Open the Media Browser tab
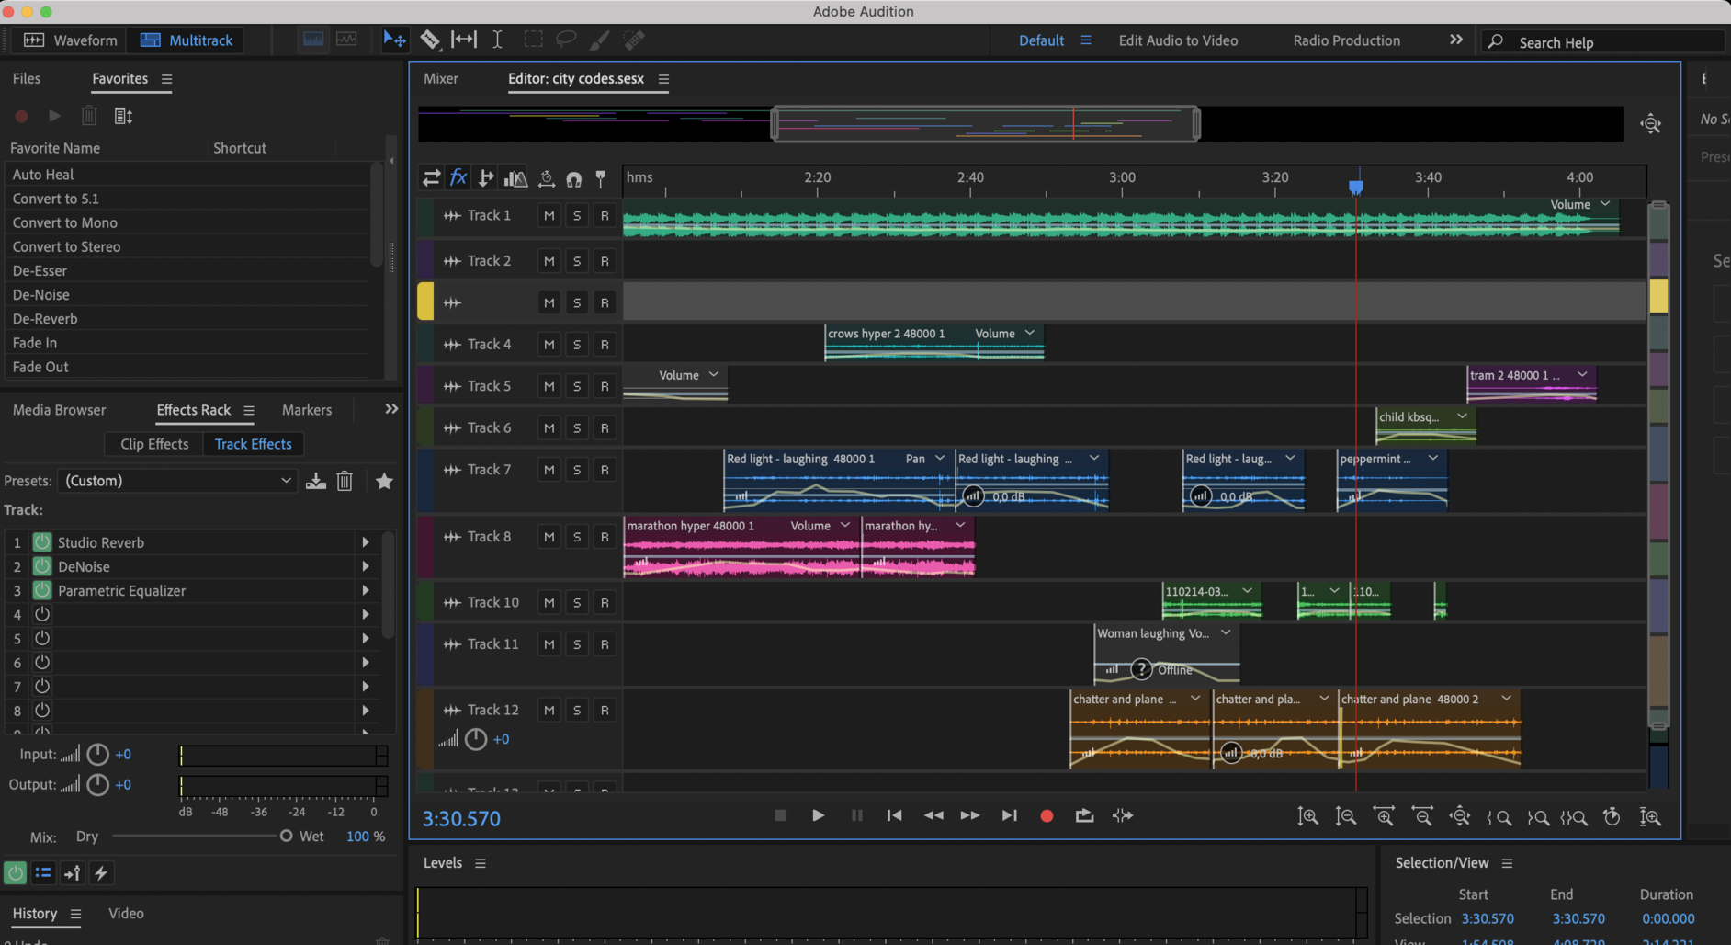Screen dimensions: 1731x945 coord(59,410)
